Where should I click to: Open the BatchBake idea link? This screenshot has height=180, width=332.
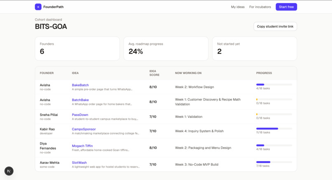coord(80,100)
